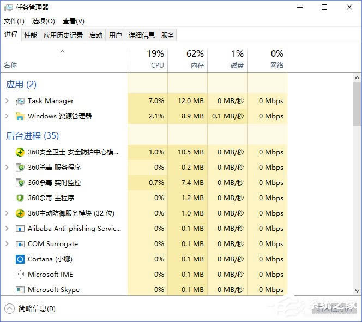Screen dimensions: 362x322
Task: Switch to the 启动 tab
Action: pos(96,35)
